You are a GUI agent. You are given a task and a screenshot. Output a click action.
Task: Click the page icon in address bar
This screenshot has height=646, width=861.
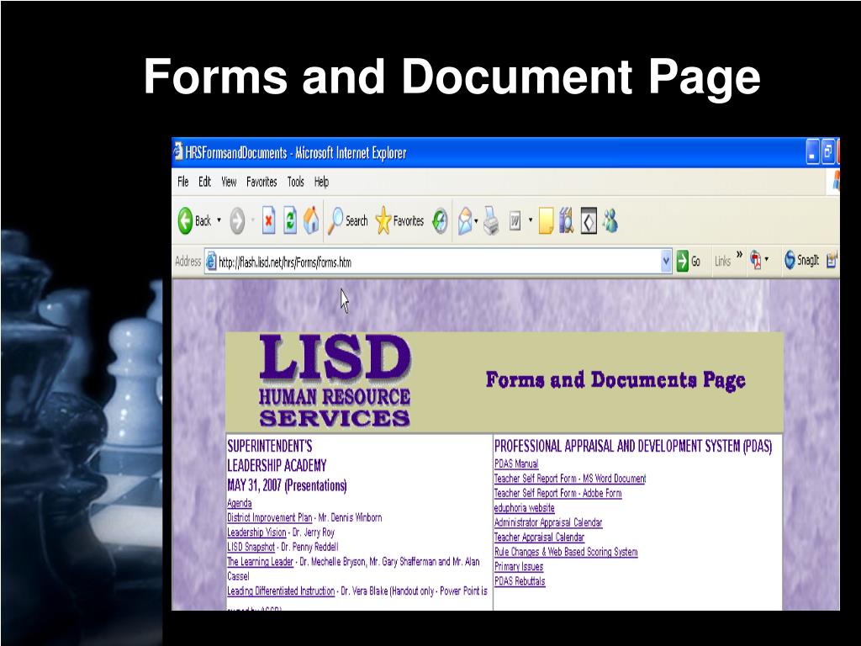pyautogui.click(x=211, y=262)
